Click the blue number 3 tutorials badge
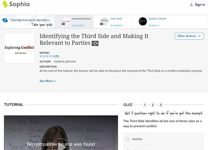 tap(5, 20)
